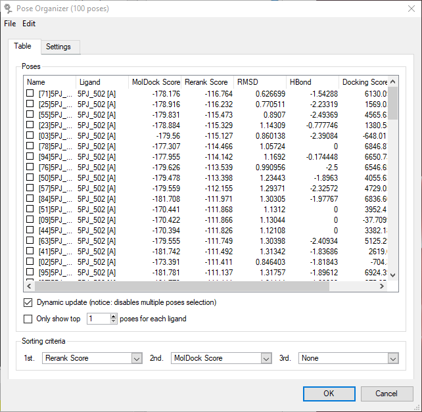Image resolution: width=422 pixels, height=412 pixels.
Task: Select Rerank Score value -113.398
Action: tap(218, 178)
